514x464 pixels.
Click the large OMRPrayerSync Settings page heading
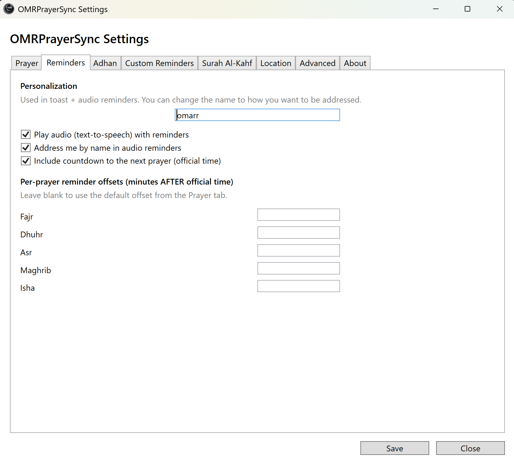coord(79,39)
